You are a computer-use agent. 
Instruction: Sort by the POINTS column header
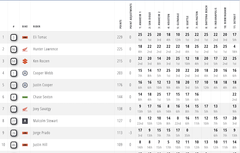pos(120,24)
